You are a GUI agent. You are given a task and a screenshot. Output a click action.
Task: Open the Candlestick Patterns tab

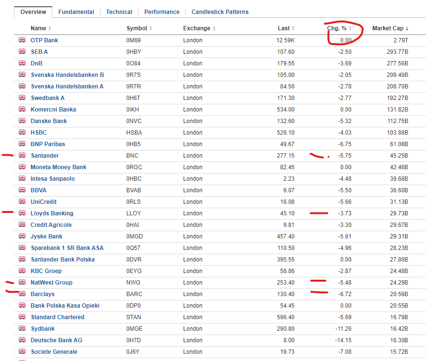pyautogui.click(x=220, y=12)
